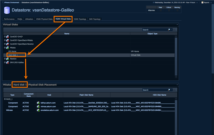This screenshot has width=214, height=135.
Task: Open the time range dropdown arrow
Action: coord(197,3)
